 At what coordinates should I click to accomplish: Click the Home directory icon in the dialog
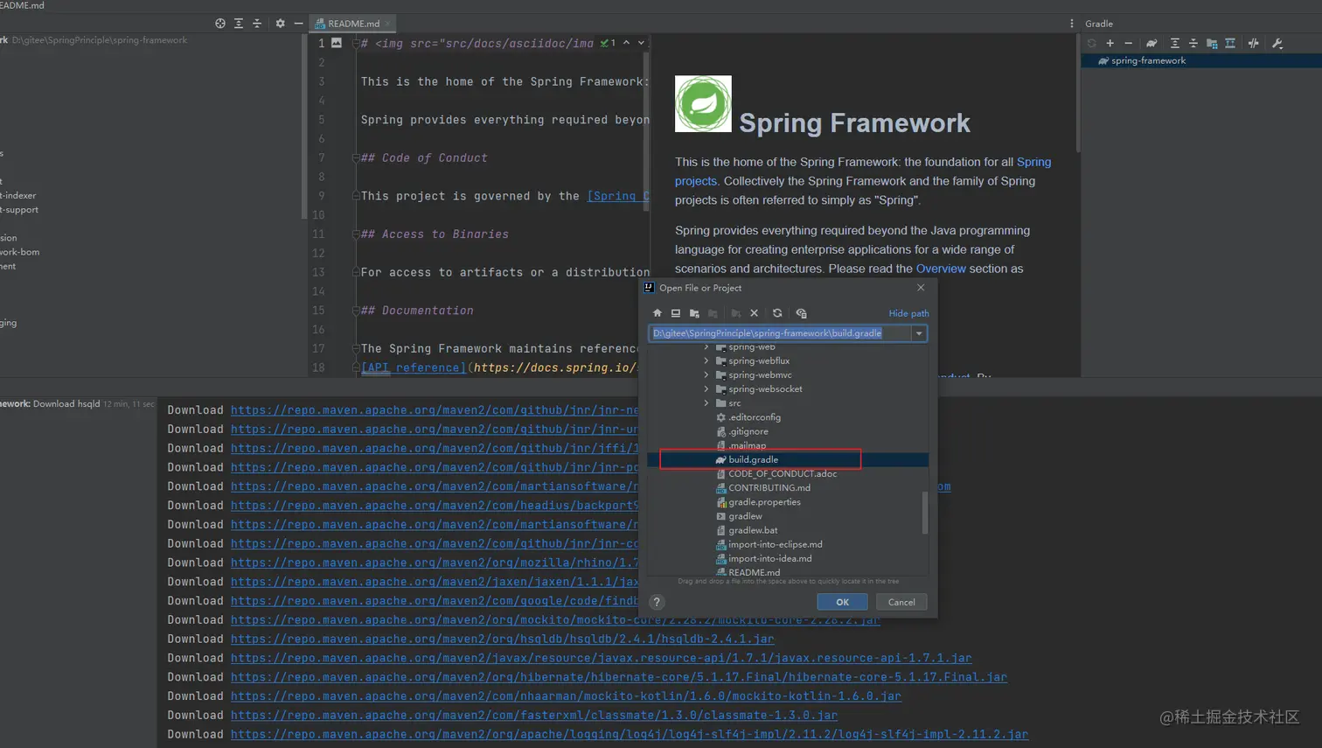point(658,313)
